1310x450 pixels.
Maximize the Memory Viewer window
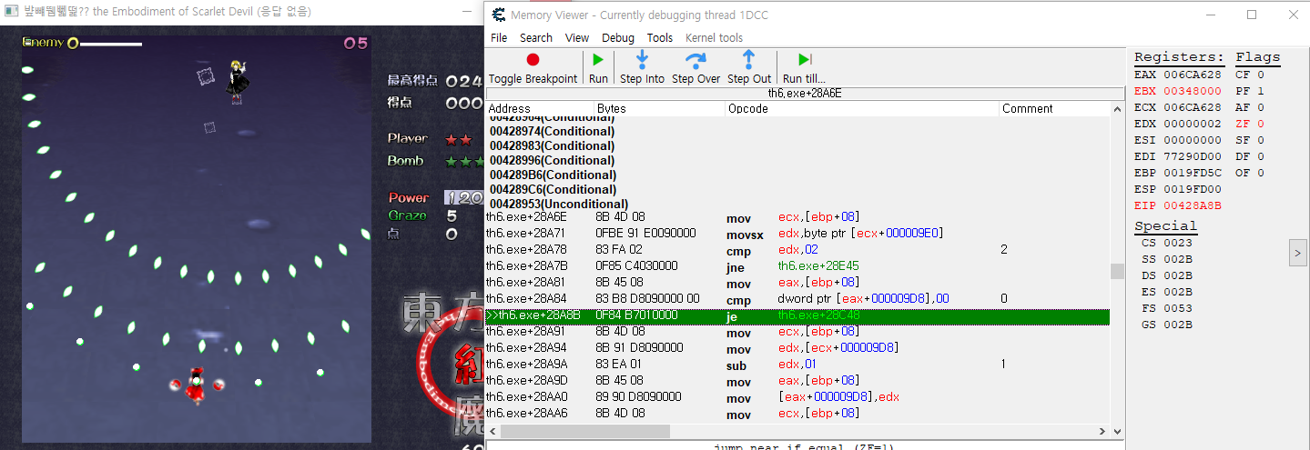1252,15
